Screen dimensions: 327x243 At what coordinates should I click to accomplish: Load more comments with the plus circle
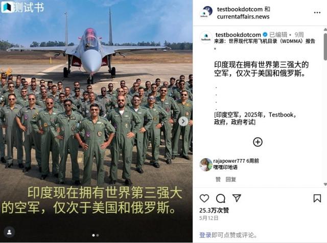(258, 142)
